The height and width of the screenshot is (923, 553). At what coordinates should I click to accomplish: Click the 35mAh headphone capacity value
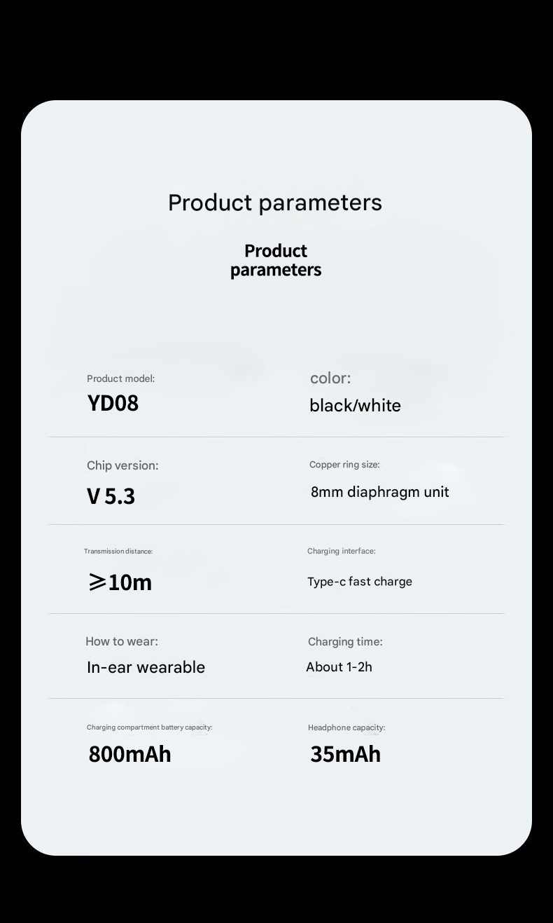[x=346, y=754]
